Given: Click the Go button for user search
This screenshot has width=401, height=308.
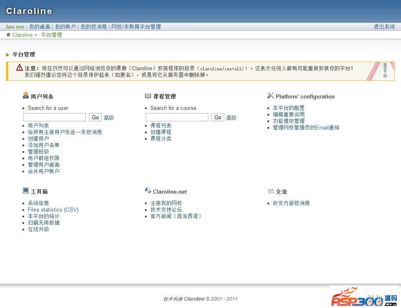Looking at the screenshot, I should 96,117.
